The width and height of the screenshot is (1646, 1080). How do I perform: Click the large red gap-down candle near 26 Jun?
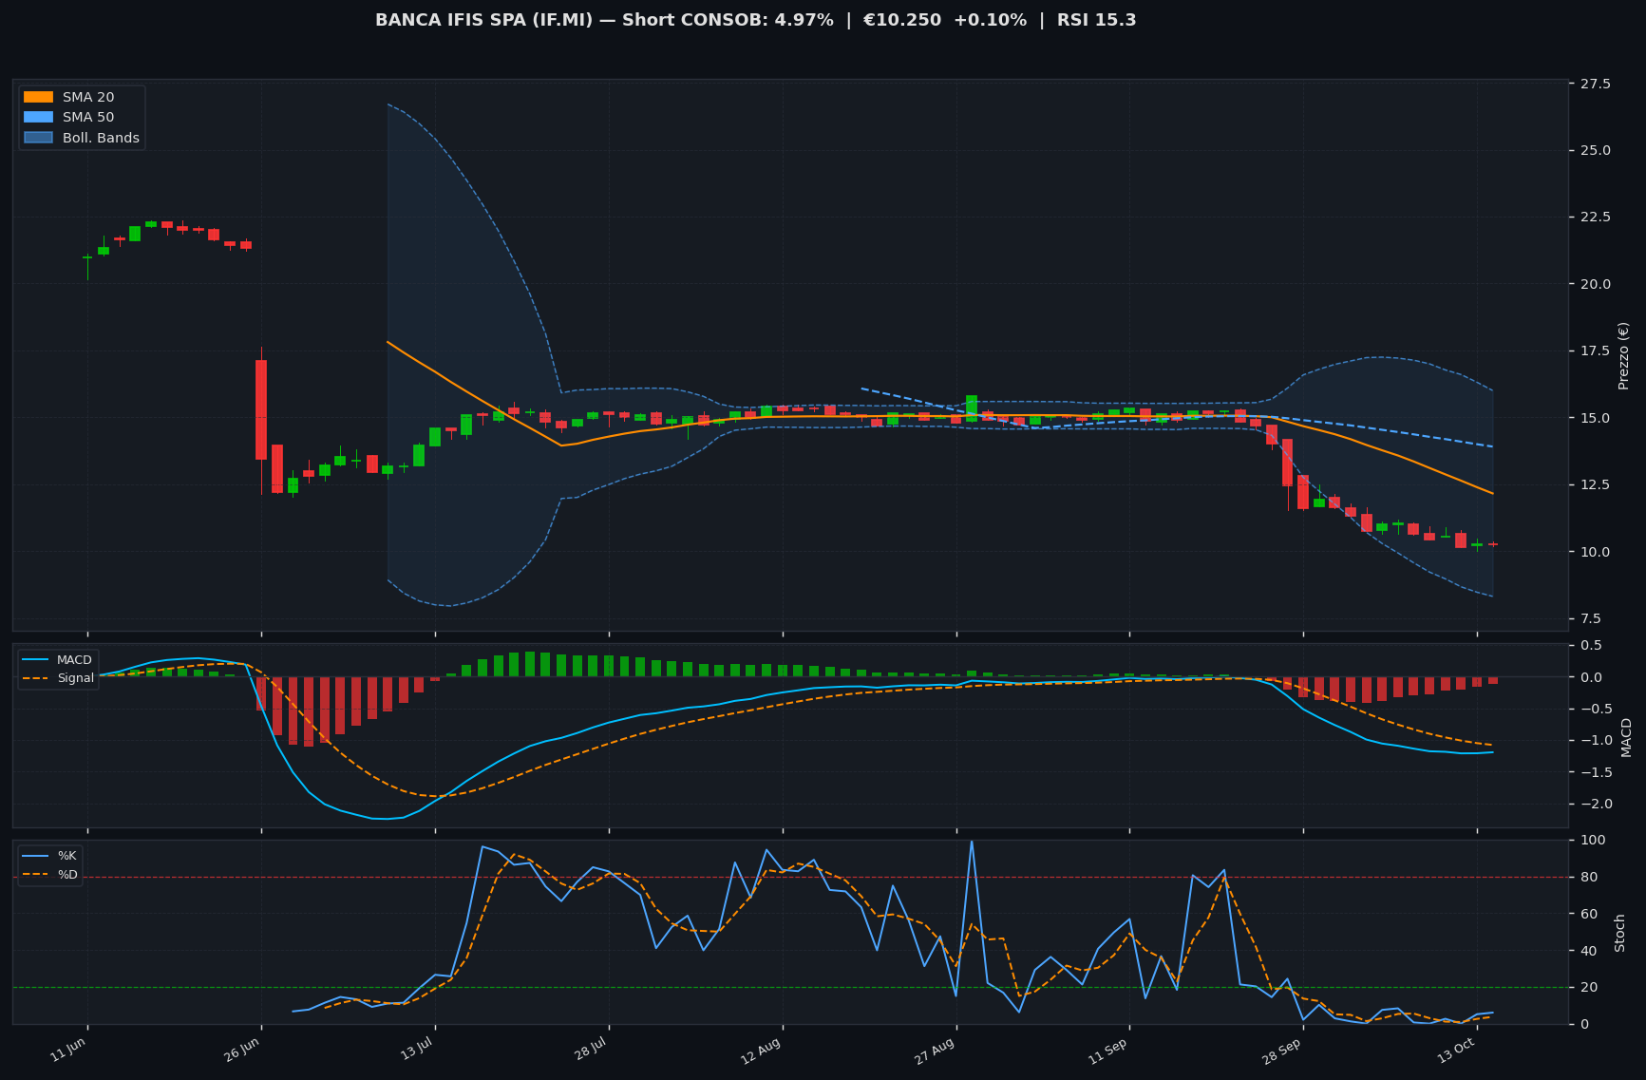click(261, 409)
